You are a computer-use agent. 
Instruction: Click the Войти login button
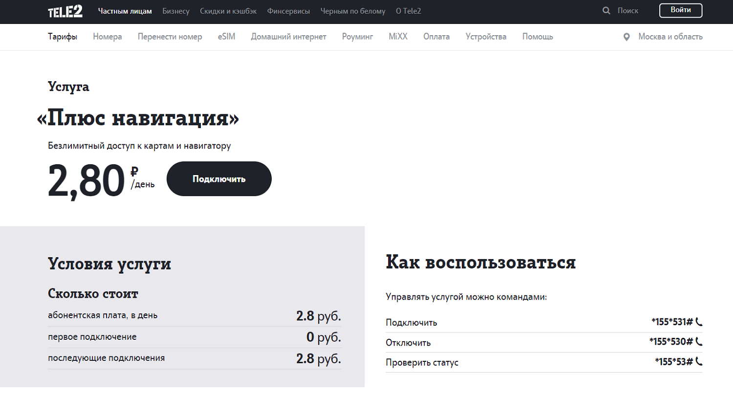[x=681, y=10]
